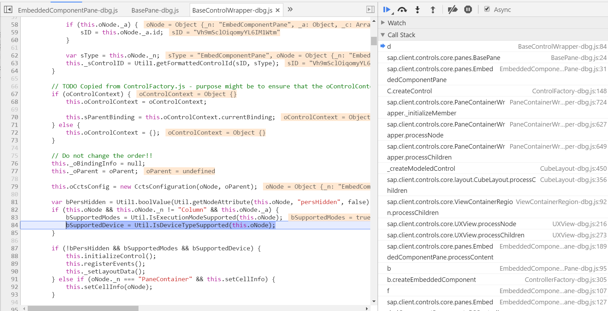Viewport: 608px width, 311px height.
Task: Open UXView-dbg.js:216 link
Action: point(579,224)
